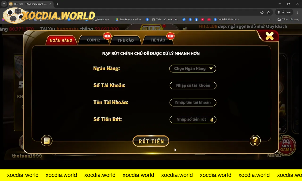Close the HITCLUB browser tab

click(x=50, y=4)
